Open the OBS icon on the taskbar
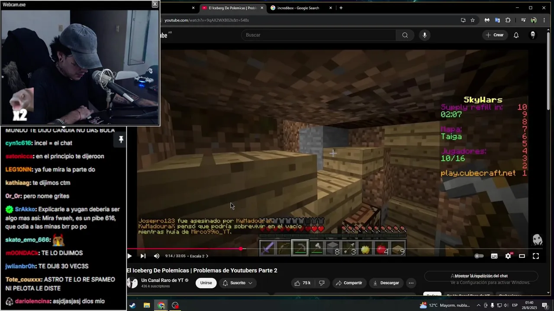The height and width of the screenshot is (311, 554). 175,305
